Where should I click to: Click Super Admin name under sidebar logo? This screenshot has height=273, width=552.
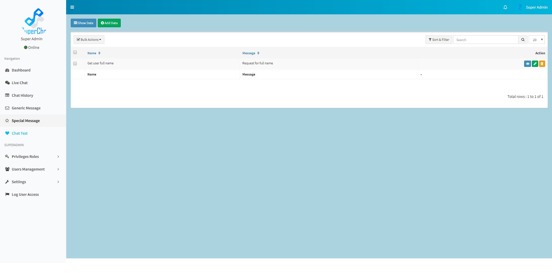32,39
